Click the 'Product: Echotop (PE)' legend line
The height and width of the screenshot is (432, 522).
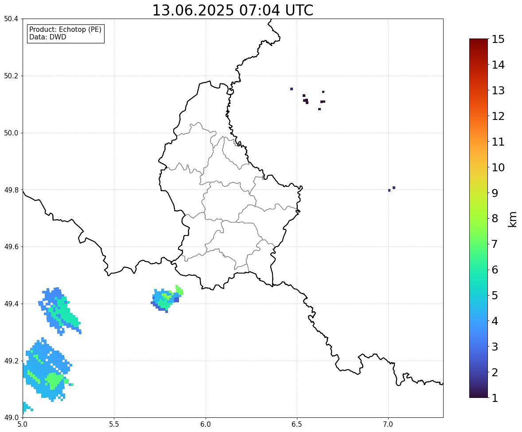[65, 29]
